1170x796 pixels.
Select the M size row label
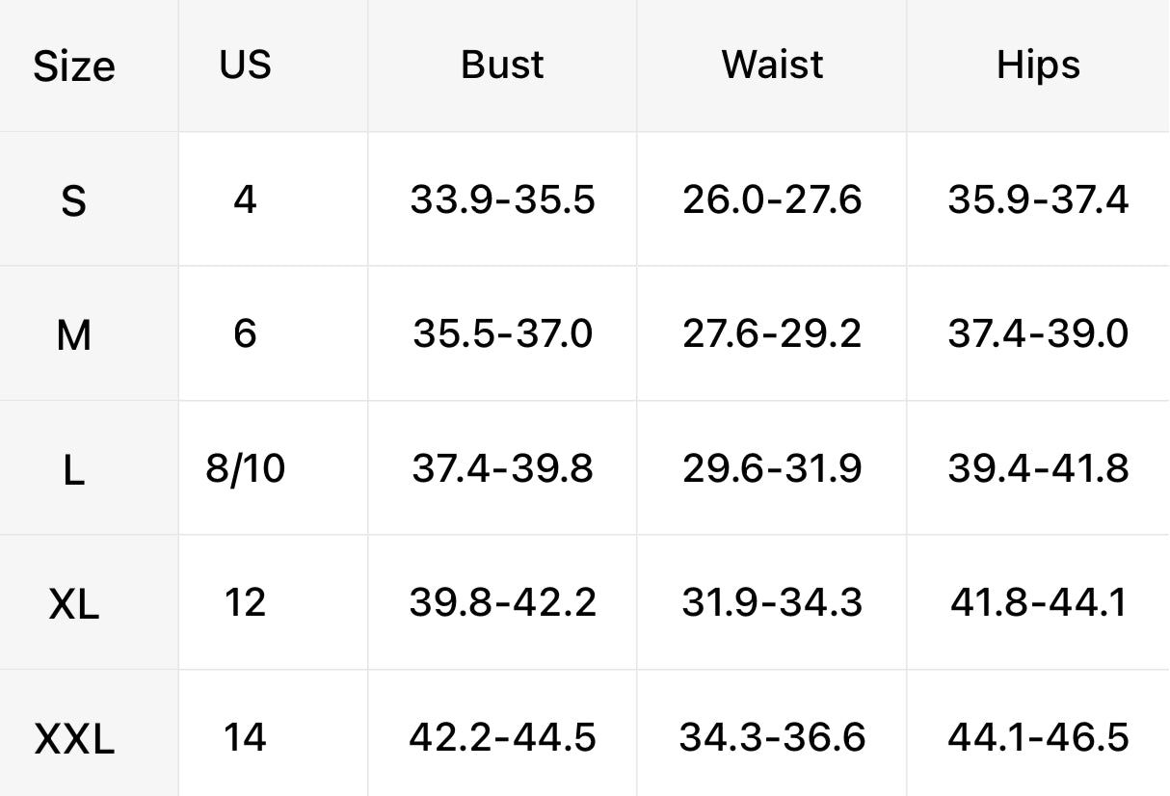point(74,335)
